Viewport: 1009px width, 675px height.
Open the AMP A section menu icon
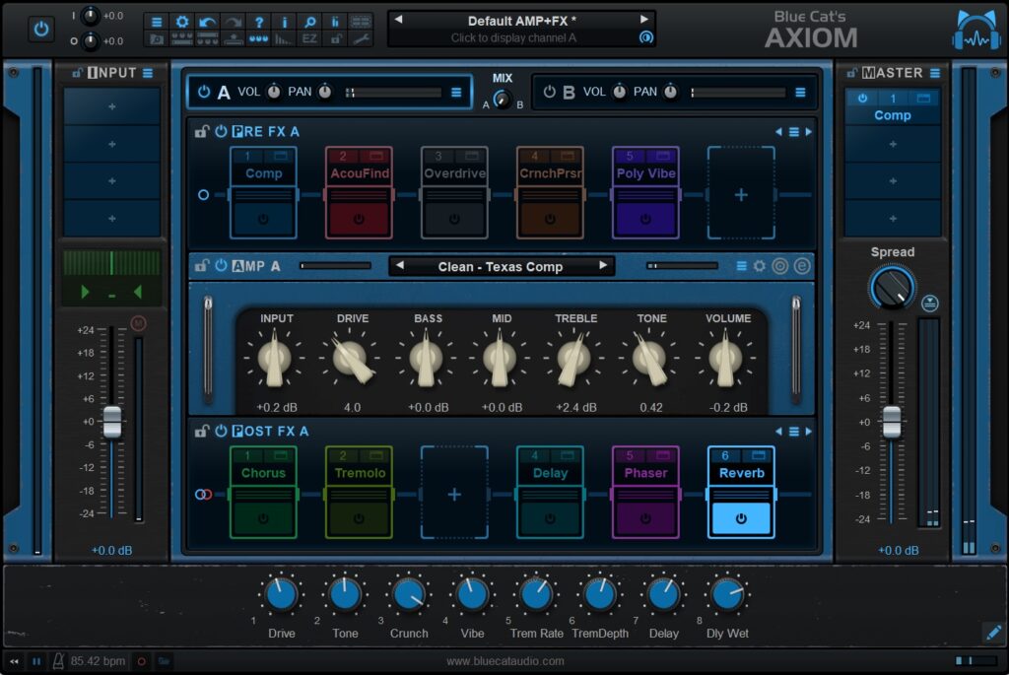point(741,266)
